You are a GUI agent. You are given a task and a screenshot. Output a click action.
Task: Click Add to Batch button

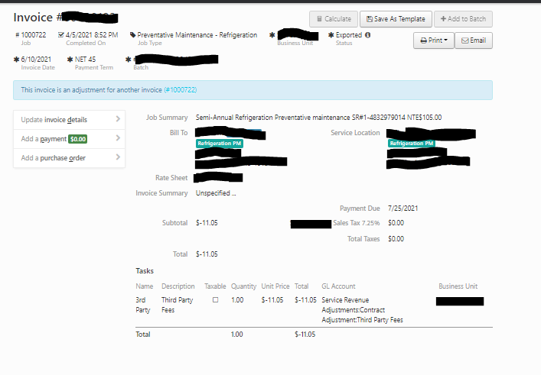463,19
